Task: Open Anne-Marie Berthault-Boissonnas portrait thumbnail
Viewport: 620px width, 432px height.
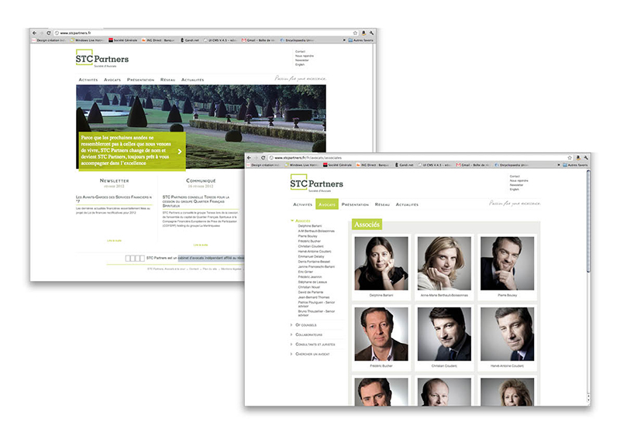Action: tap(444, 263)
